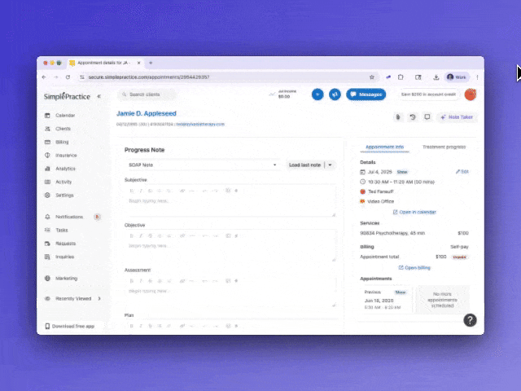Click the browser reload icon
This screenshot has height=391, width=521.
pyautogui.click(x=68, y=77)
